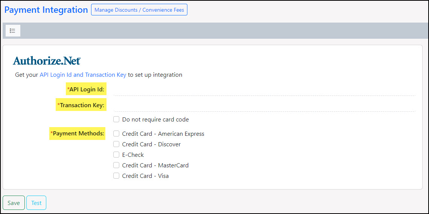Focus the Transaction Key input field

coord(264,105)
